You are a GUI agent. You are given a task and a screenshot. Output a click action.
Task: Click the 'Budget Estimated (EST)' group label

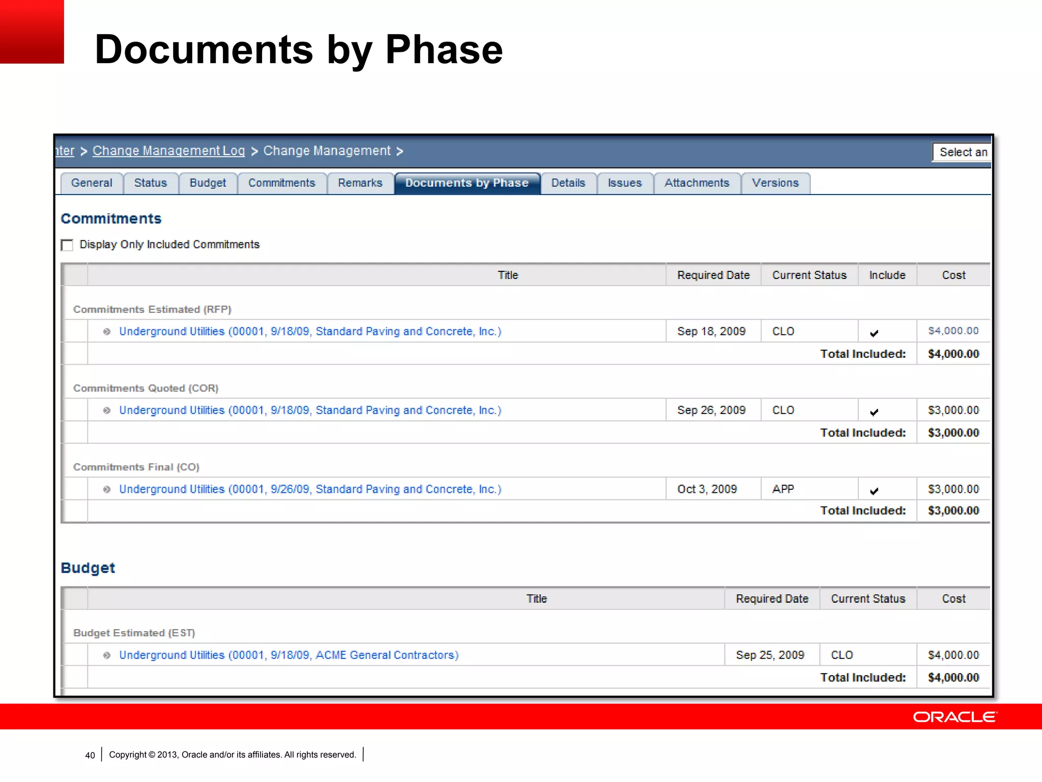pos(134,633)
